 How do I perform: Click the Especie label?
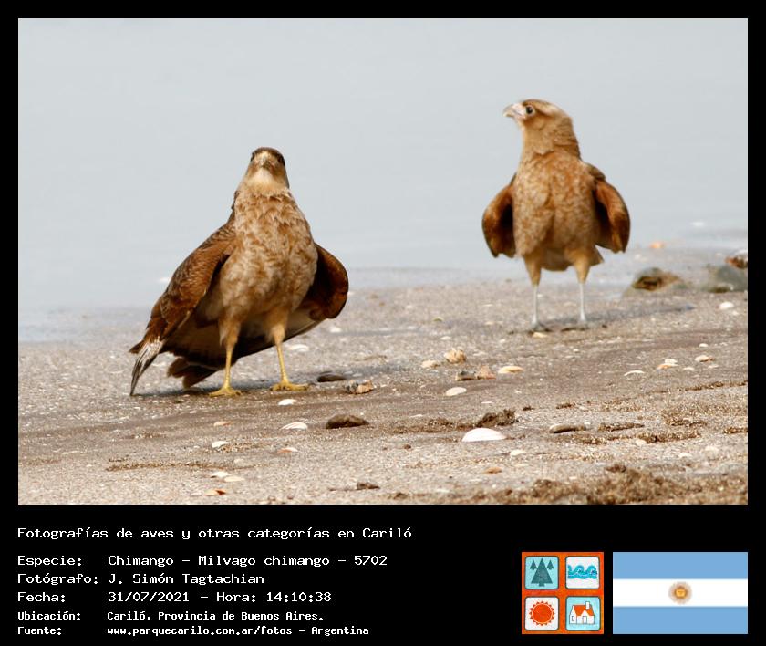(50, 560)
